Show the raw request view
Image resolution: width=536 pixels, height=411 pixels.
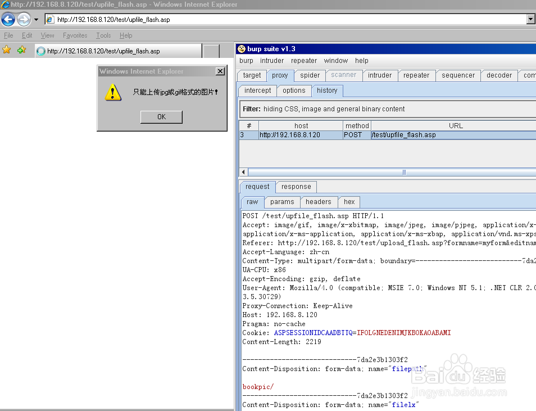(252, 202)
